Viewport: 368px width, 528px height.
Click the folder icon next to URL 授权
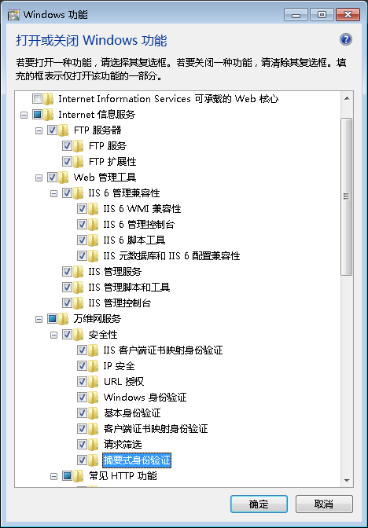point(93,382)
